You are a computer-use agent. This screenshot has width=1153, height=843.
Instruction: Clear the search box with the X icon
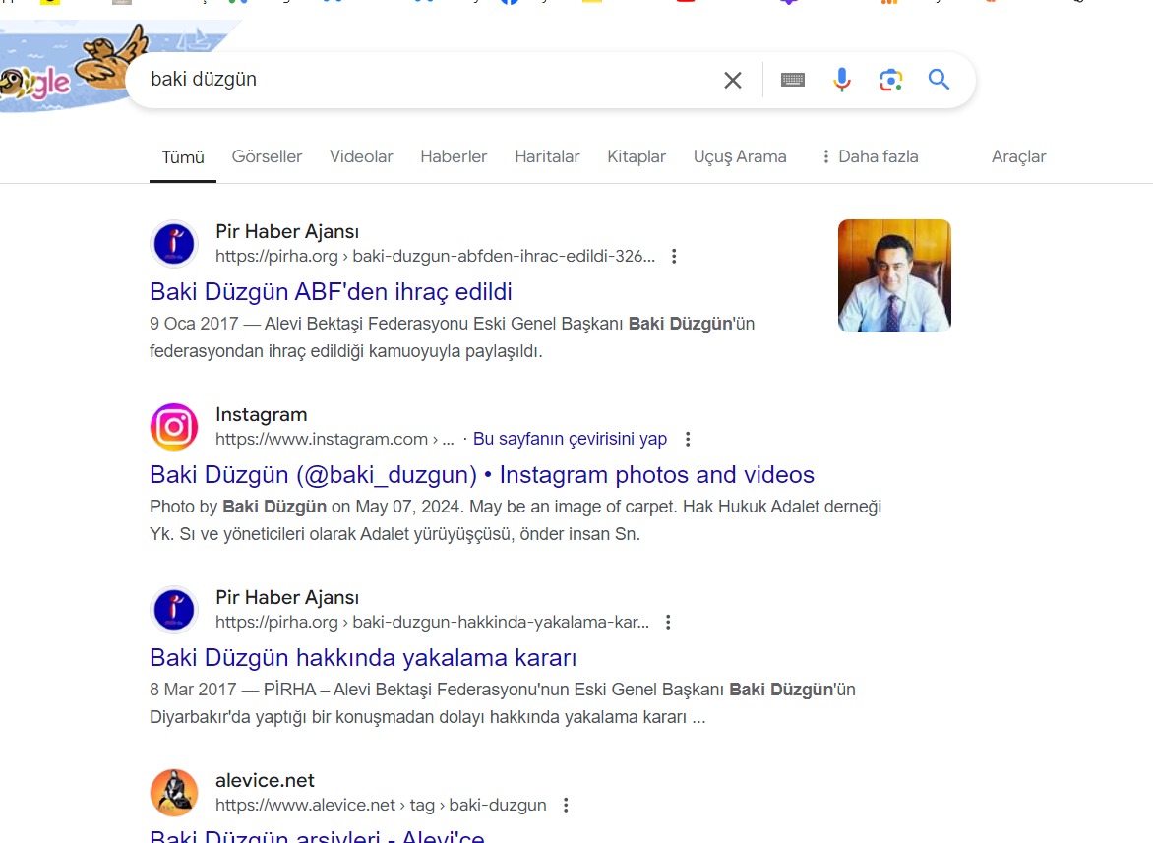tap(732, 80)
